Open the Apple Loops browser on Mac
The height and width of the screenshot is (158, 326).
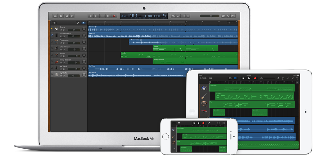click(x=228, y=16)
